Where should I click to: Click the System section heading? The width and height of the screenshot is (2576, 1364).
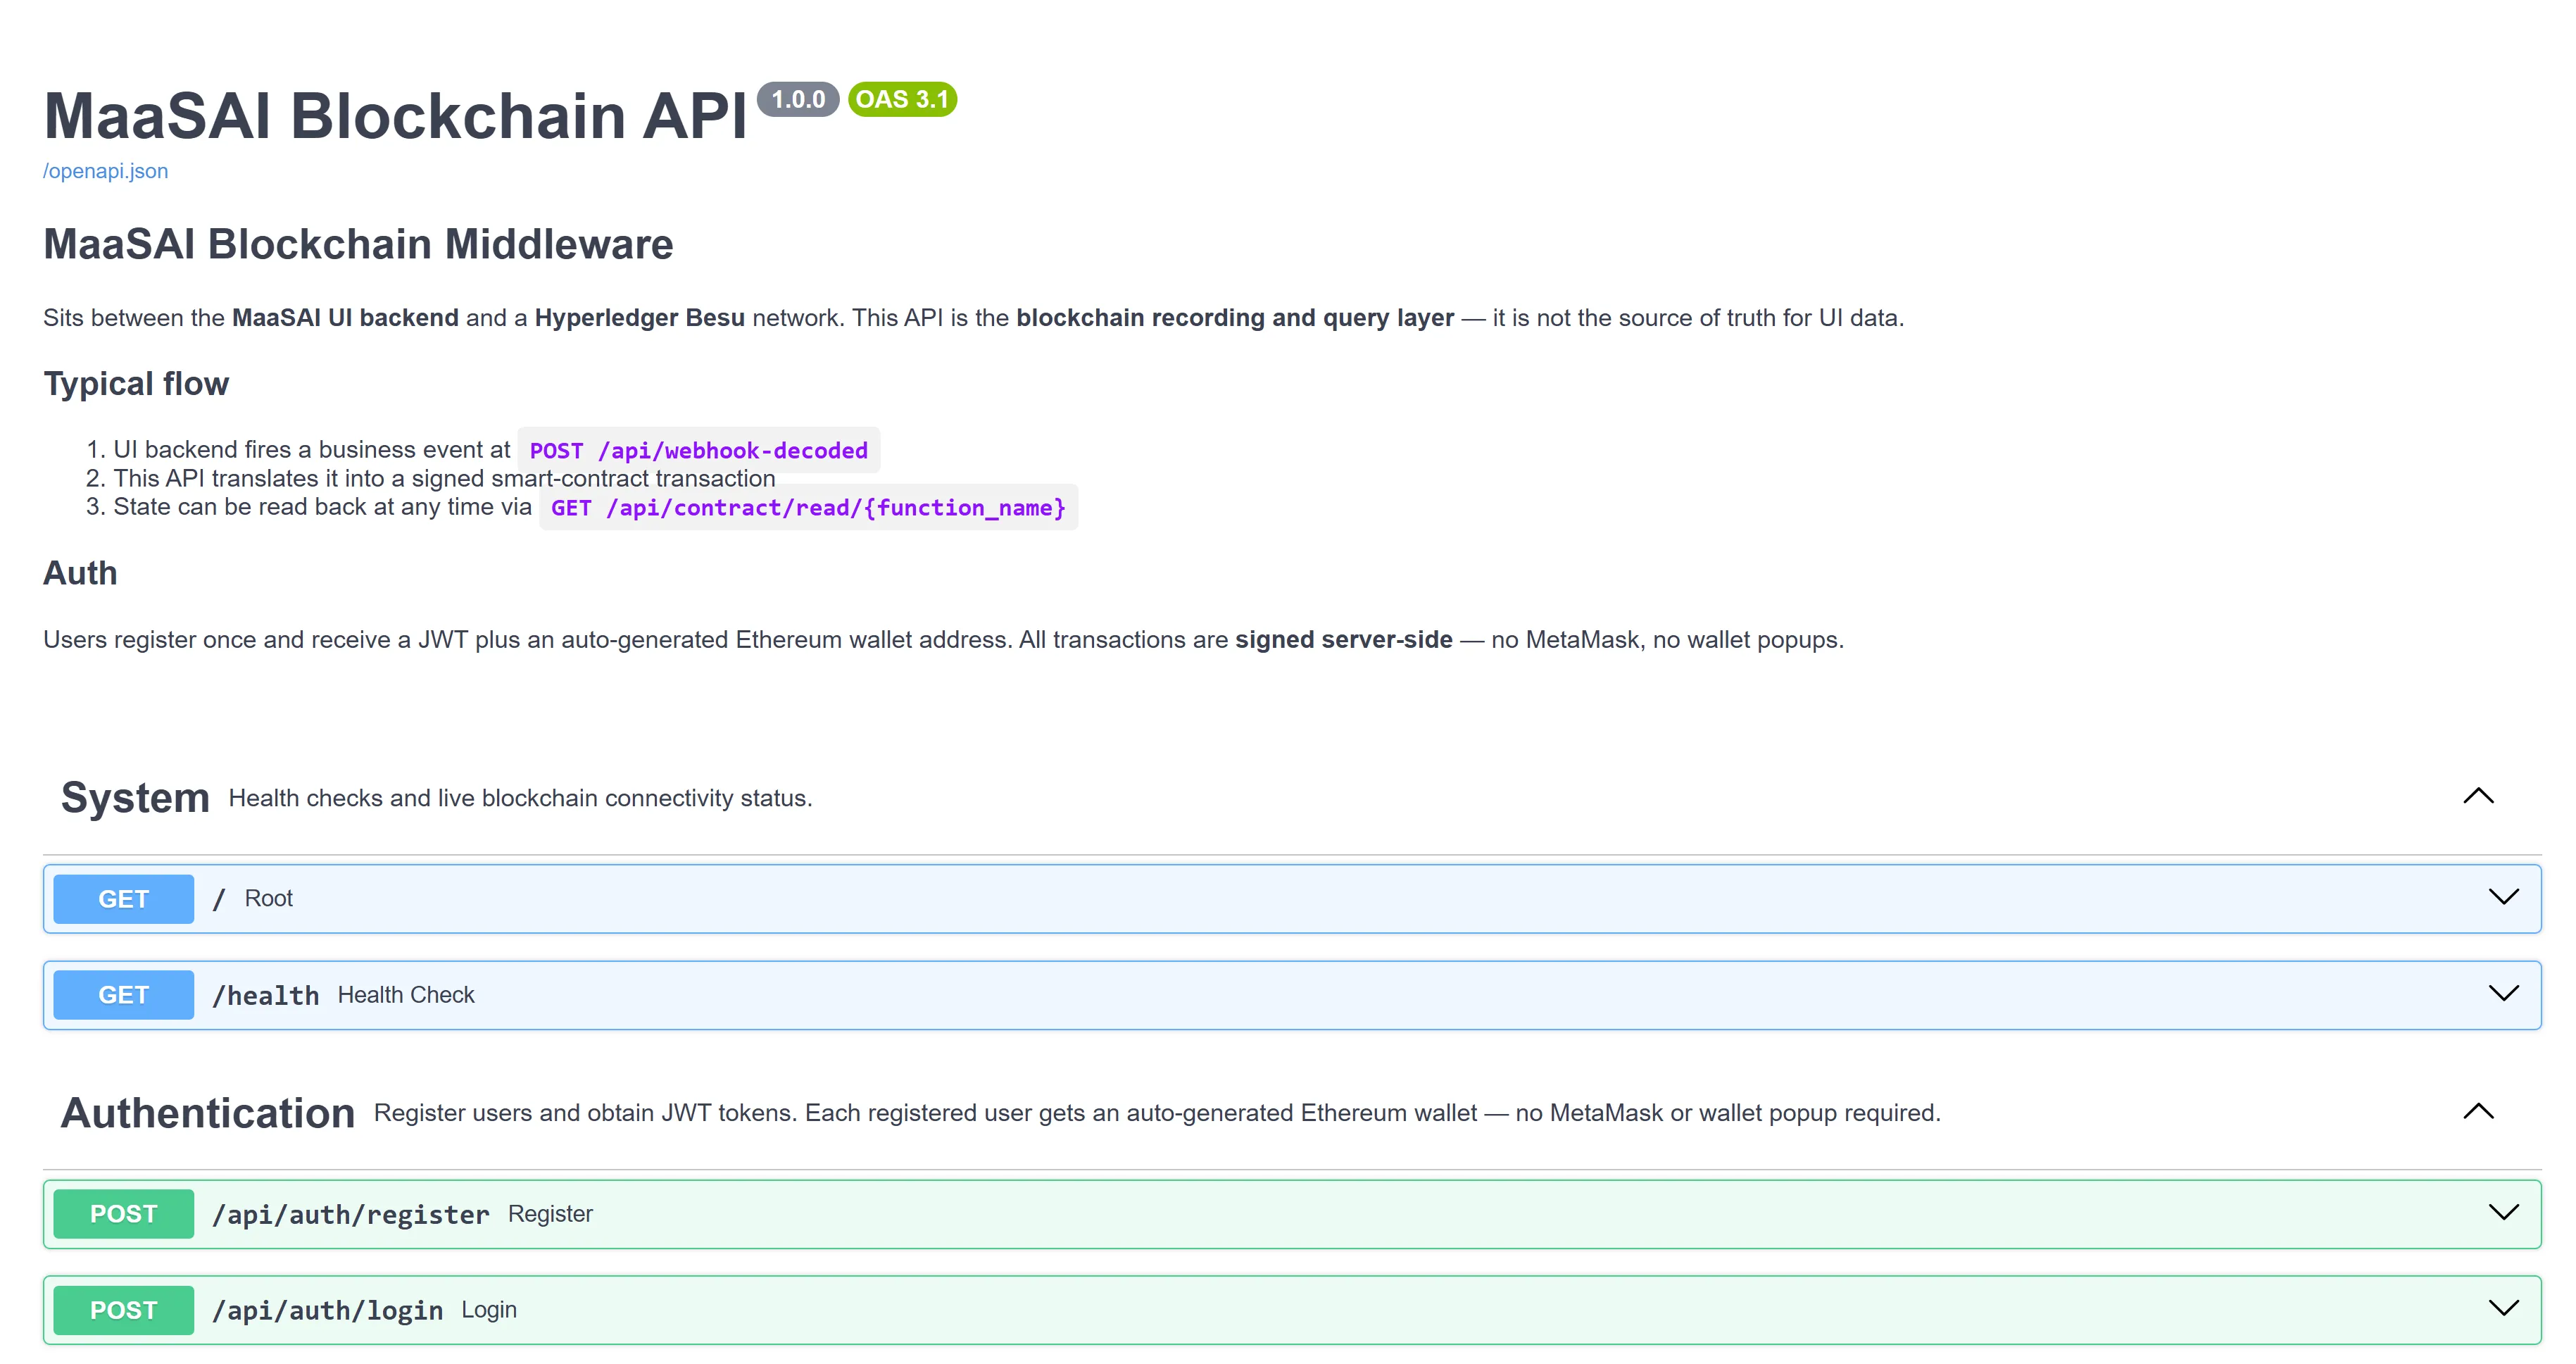pos(135,798)
